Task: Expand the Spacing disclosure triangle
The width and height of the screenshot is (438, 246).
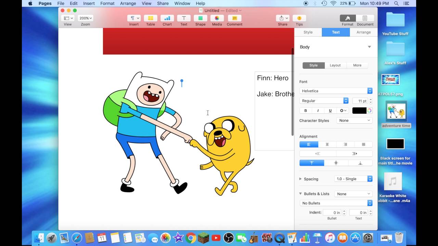Action: pos(300,179)
